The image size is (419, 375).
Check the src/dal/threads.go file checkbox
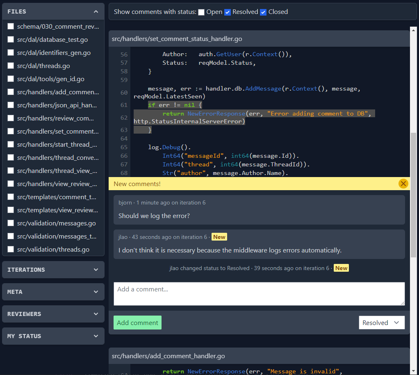[10, 66]
